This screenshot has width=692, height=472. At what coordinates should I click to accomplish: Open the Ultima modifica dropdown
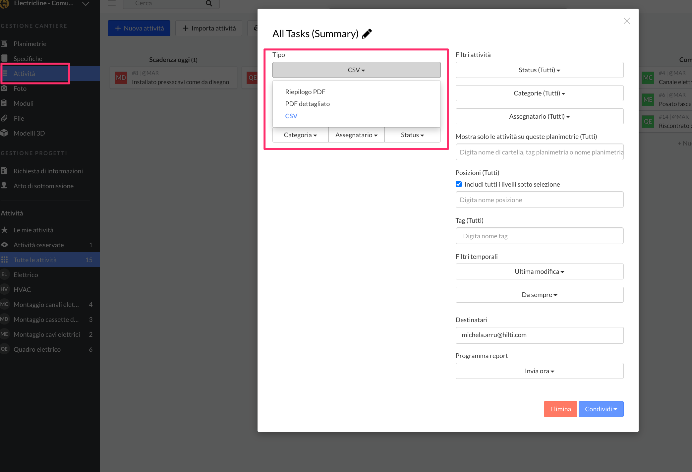pyautogui.click(x=539, y=271)
